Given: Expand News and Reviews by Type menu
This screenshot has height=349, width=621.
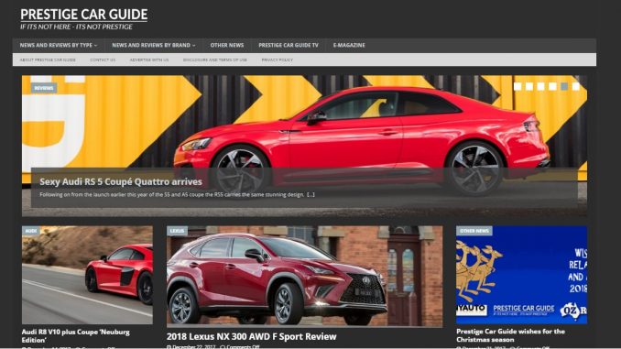Looking at the screenshot, I should [x=59, y=45].
